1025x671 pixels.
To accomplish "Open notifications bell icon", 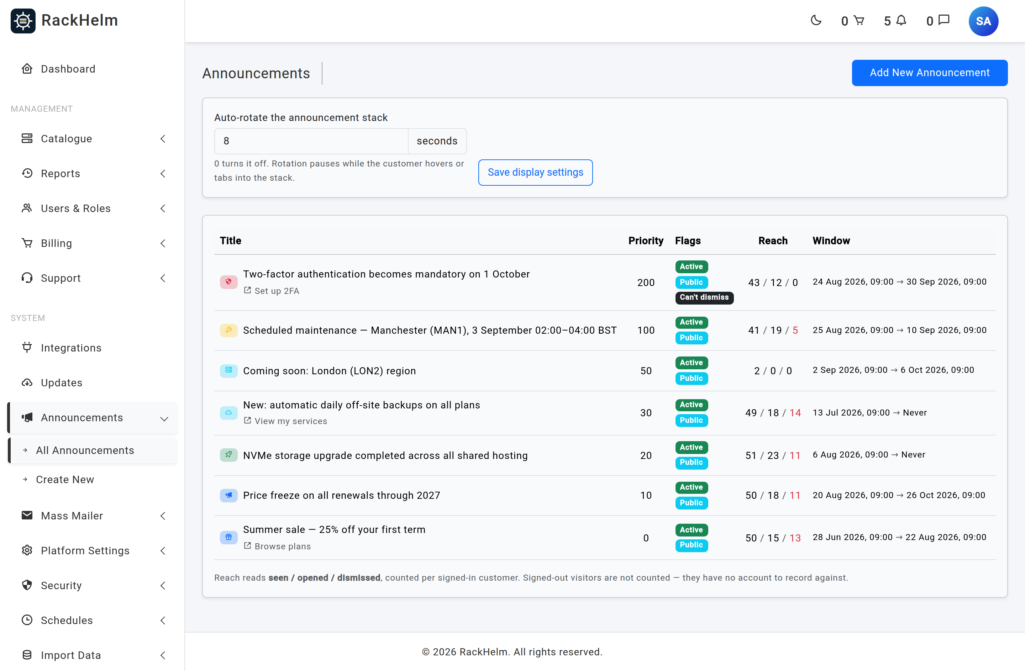I will click(901, 20).
